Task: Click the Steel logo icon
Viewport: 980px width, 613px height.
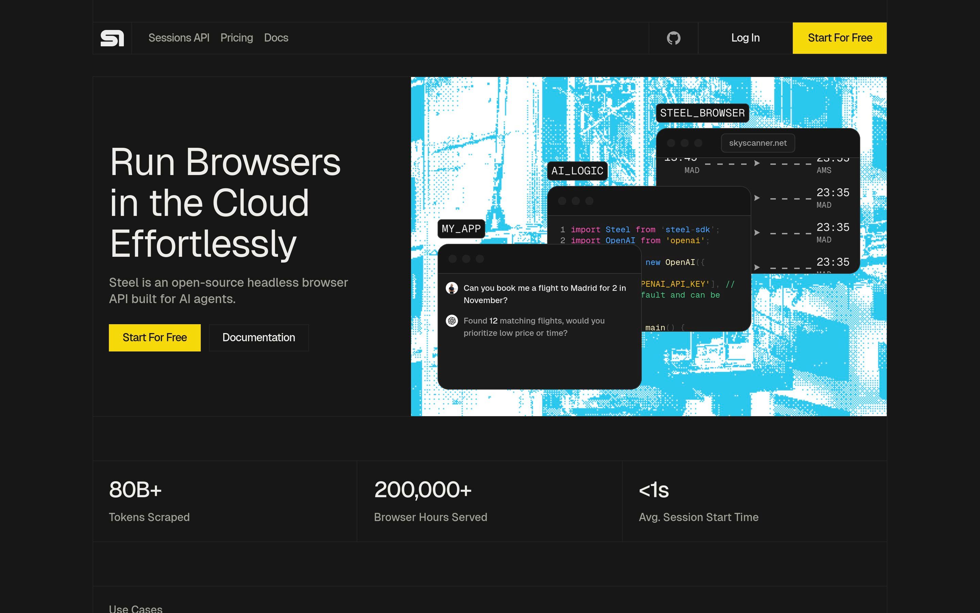Action: click(112, 38)
